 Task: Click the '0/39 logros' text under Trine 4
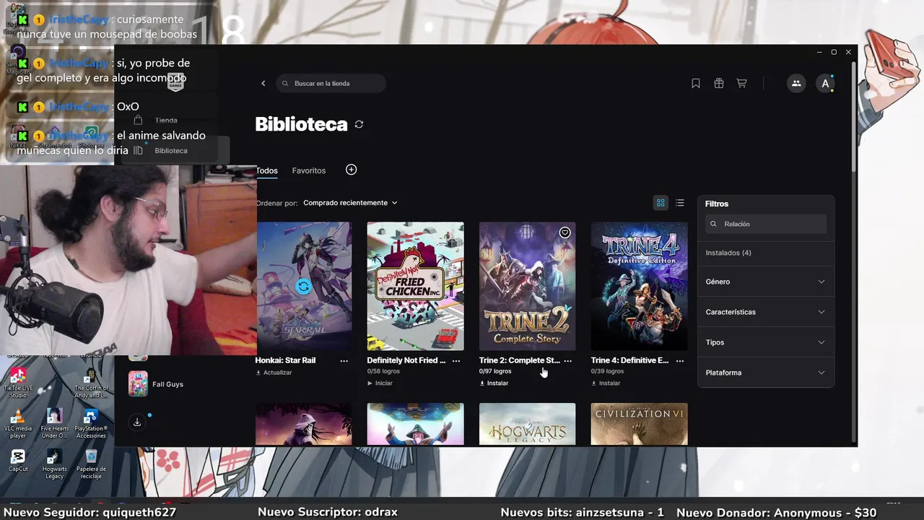[x=607, y=371]
